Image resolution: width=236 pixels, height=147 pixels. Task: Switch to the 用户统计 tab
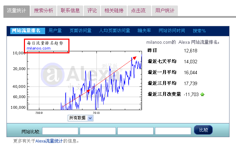click(165, 11)
